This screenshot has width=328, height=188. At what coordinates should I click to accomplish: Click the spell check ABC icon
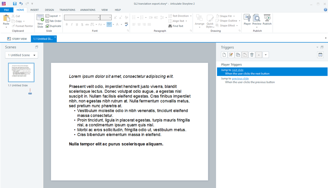click(x=126, y=24)
